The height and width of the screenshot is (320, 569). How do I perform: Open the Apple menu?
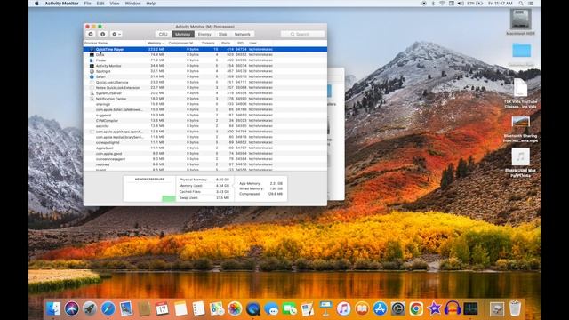click(36, 4)
